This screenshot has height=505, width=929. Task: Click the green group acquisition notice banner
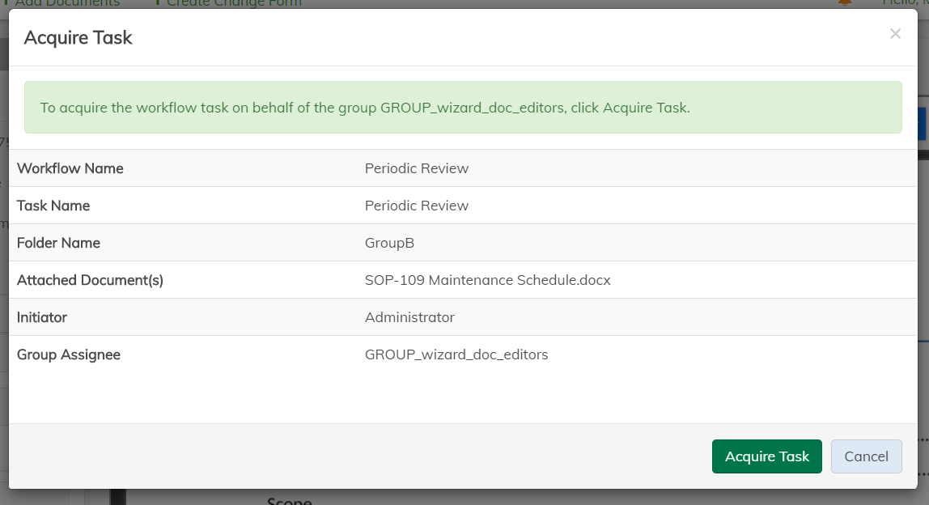pyautogui.click(x=463, y=108)
